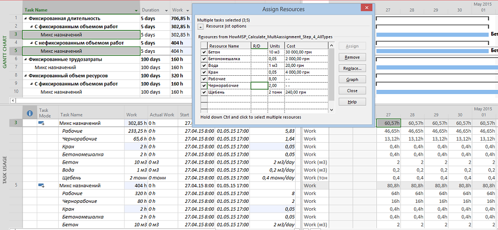
Task: Click task mode icon for usage row 5
Action: point(41,186)
